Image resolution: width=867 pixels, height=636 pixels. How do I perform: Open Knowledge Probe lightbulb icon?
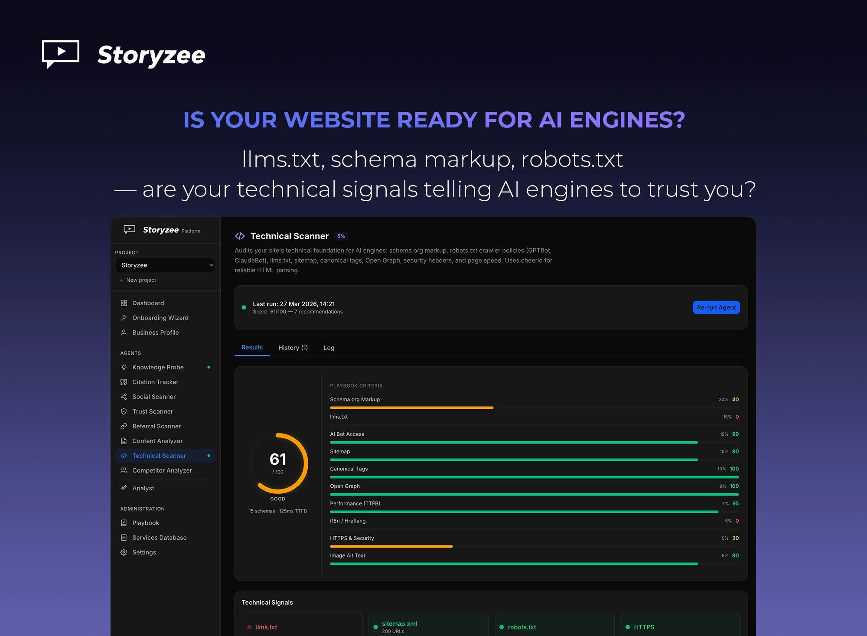(x=124, y=367)
